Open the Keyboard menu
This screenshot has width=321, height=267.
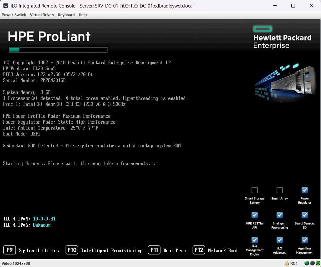[x=66, y=15]
